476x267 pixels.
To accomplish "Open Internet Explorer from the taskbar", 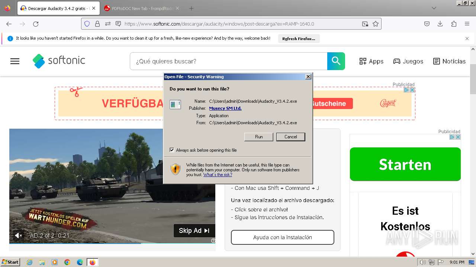I will coord(30,262).
